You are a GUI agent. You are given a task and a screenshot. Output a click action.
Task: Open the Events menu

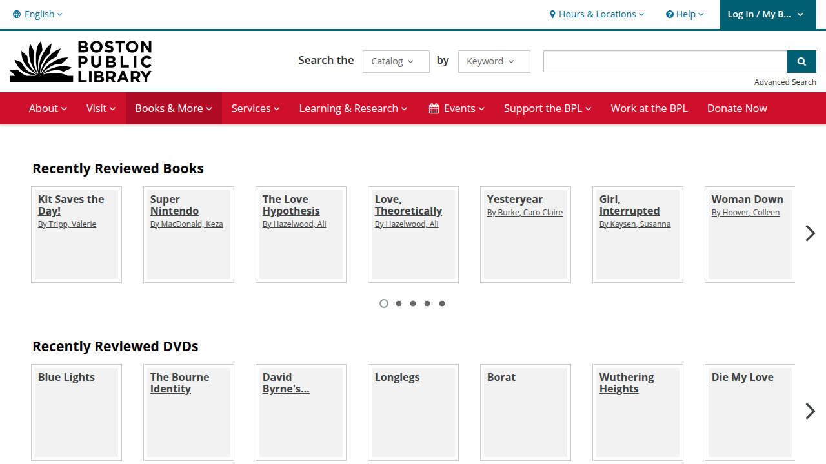coord(457,108)
